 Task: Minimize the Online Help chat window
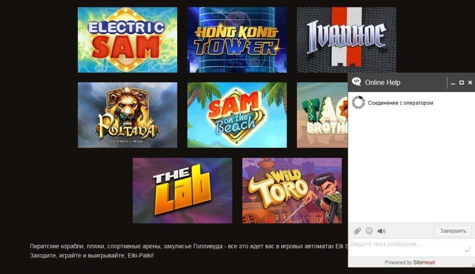point(453,83)
